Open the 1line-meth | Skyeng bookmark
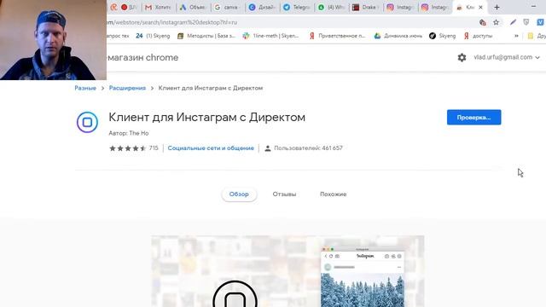The width and height of the screenshot is (546, 307). pos(270,36)
